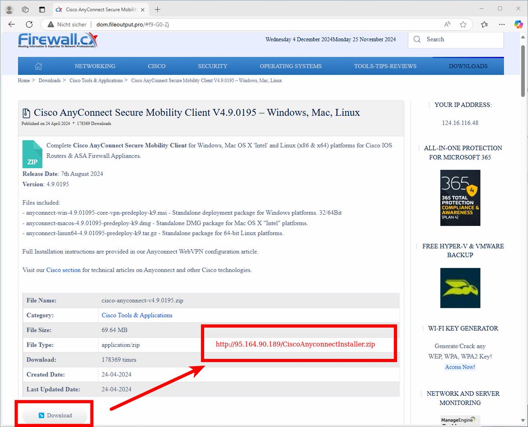This screenshot has width=528, height=427.
Task: Switch to the DOWNLOADS navigation tab
Action: pos(468,66)
